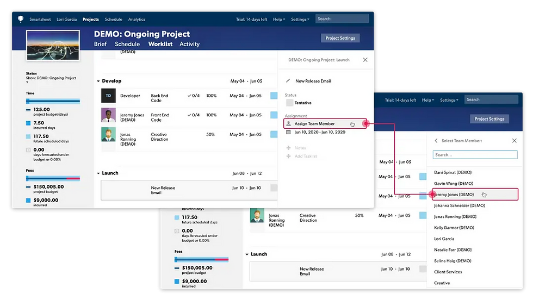Click blue swatch beside Back End Code dates
533x300 pixels.
(x=274, y=96)
